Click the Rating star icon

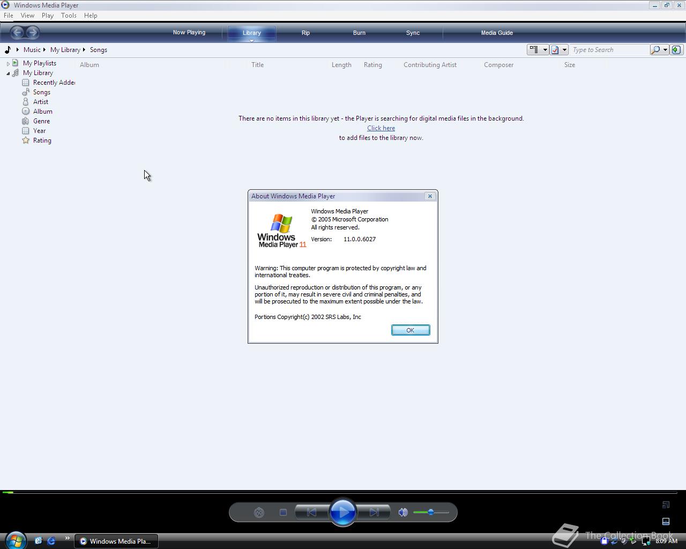[x=26, y=140]
